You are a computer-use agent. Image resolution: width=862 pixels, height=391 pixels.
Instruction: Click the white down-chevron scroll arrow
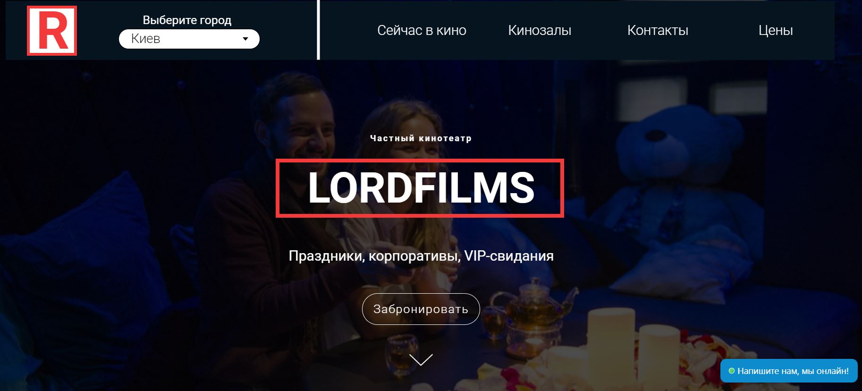(x=421, y=360)
